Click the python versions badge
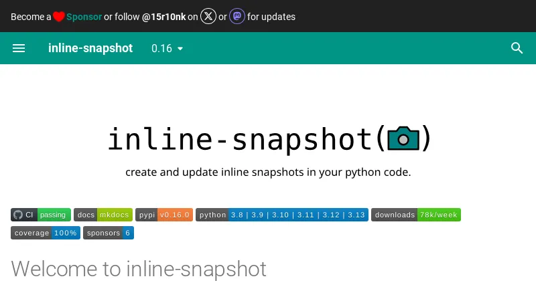Image resolution: width=536 pixels, height=301 pixels. coord(282,215)
